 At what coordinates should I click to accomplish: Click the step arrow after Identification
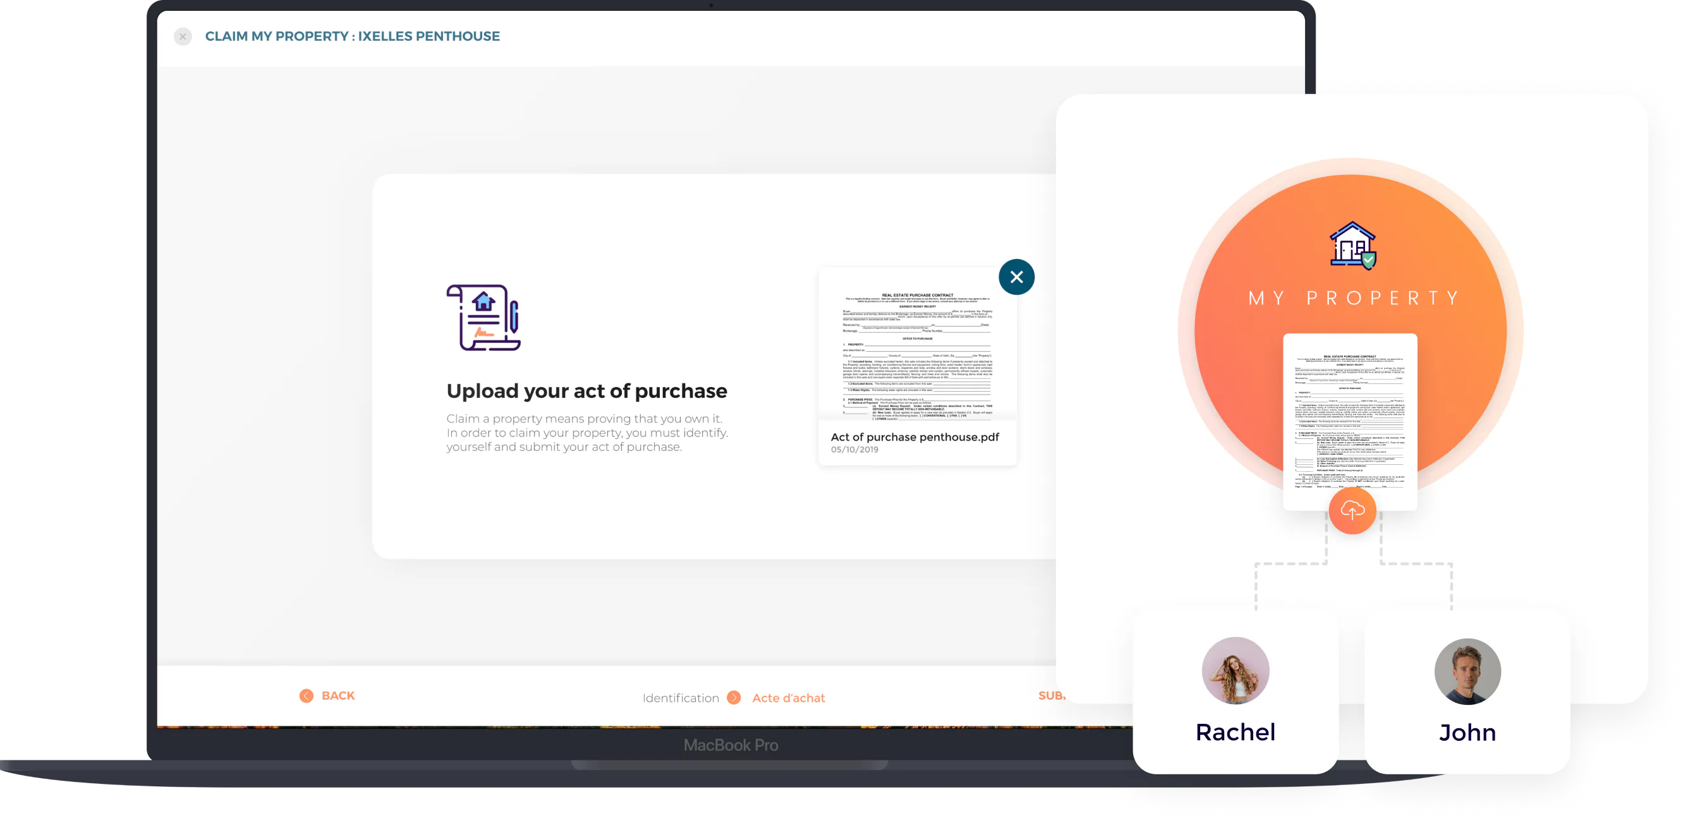(734, 698)
